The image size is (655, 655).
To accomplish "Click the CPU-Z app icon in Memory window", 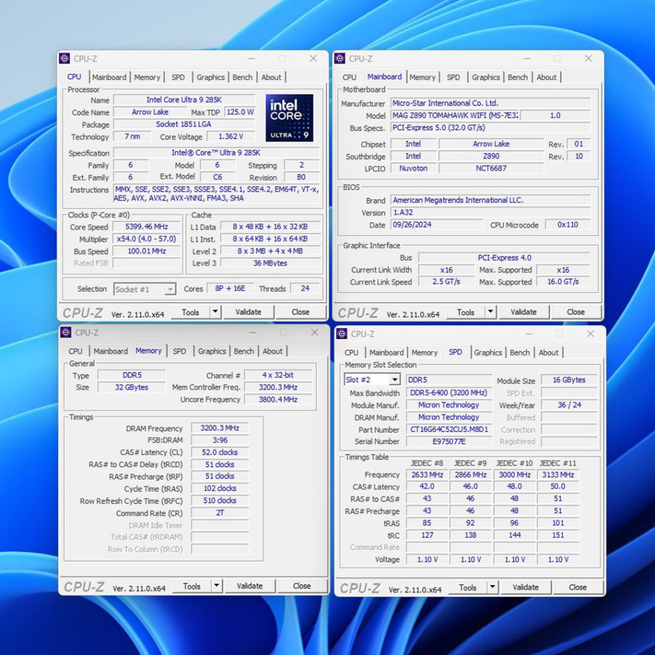I will [x=66, y=333].
